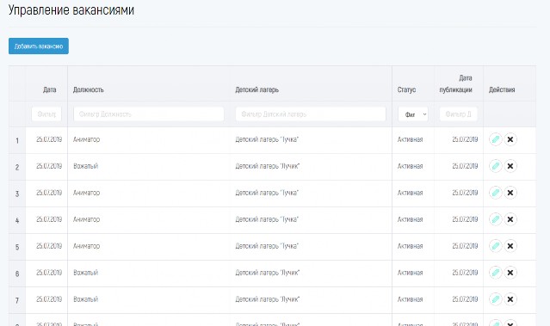Select Вожатый text in row 6
The image size is (550, 326).
click(x=85, y=273)
